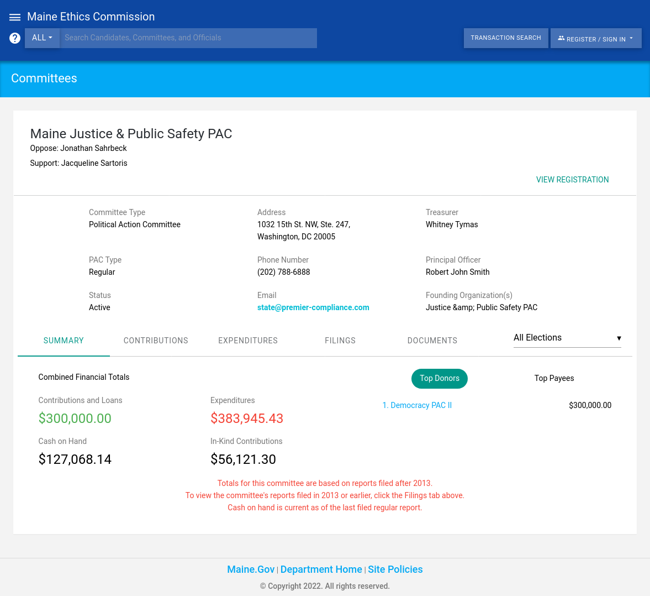Open the Site Policies footer link
650x596 pixels.
click(x=395, y=569)
